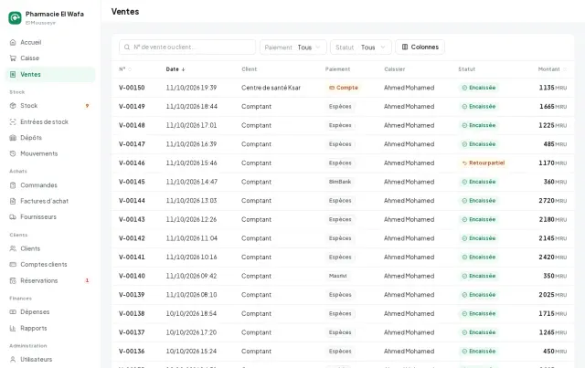Click the Encaissée status on V-00139
The image size is (585, 368).
[x=479, y=295]
